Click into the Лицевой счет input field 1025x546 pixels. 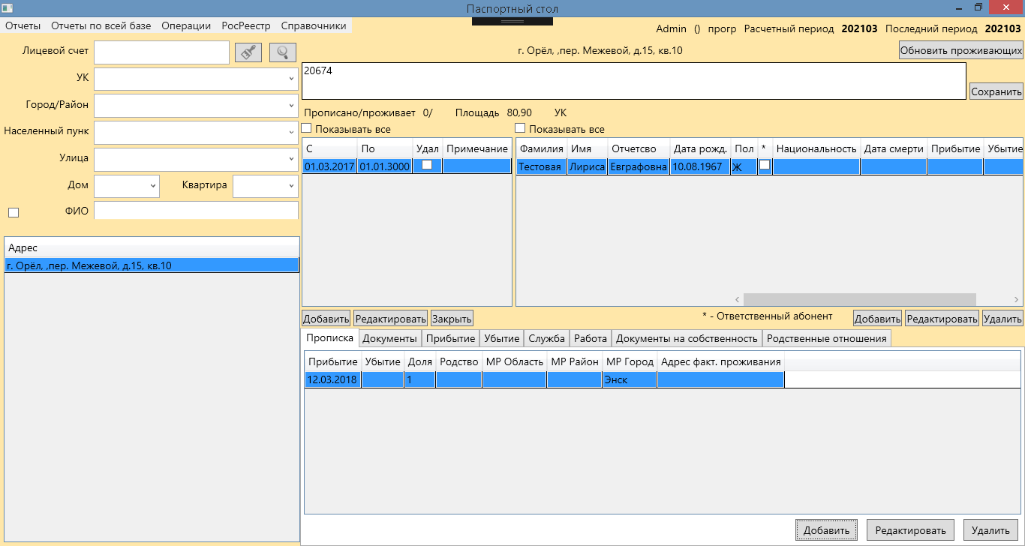[x=161, y=52]
